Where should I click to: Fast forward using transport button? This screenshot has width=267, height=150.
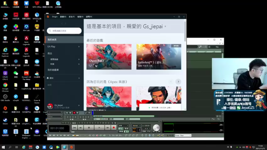[107, 127]
